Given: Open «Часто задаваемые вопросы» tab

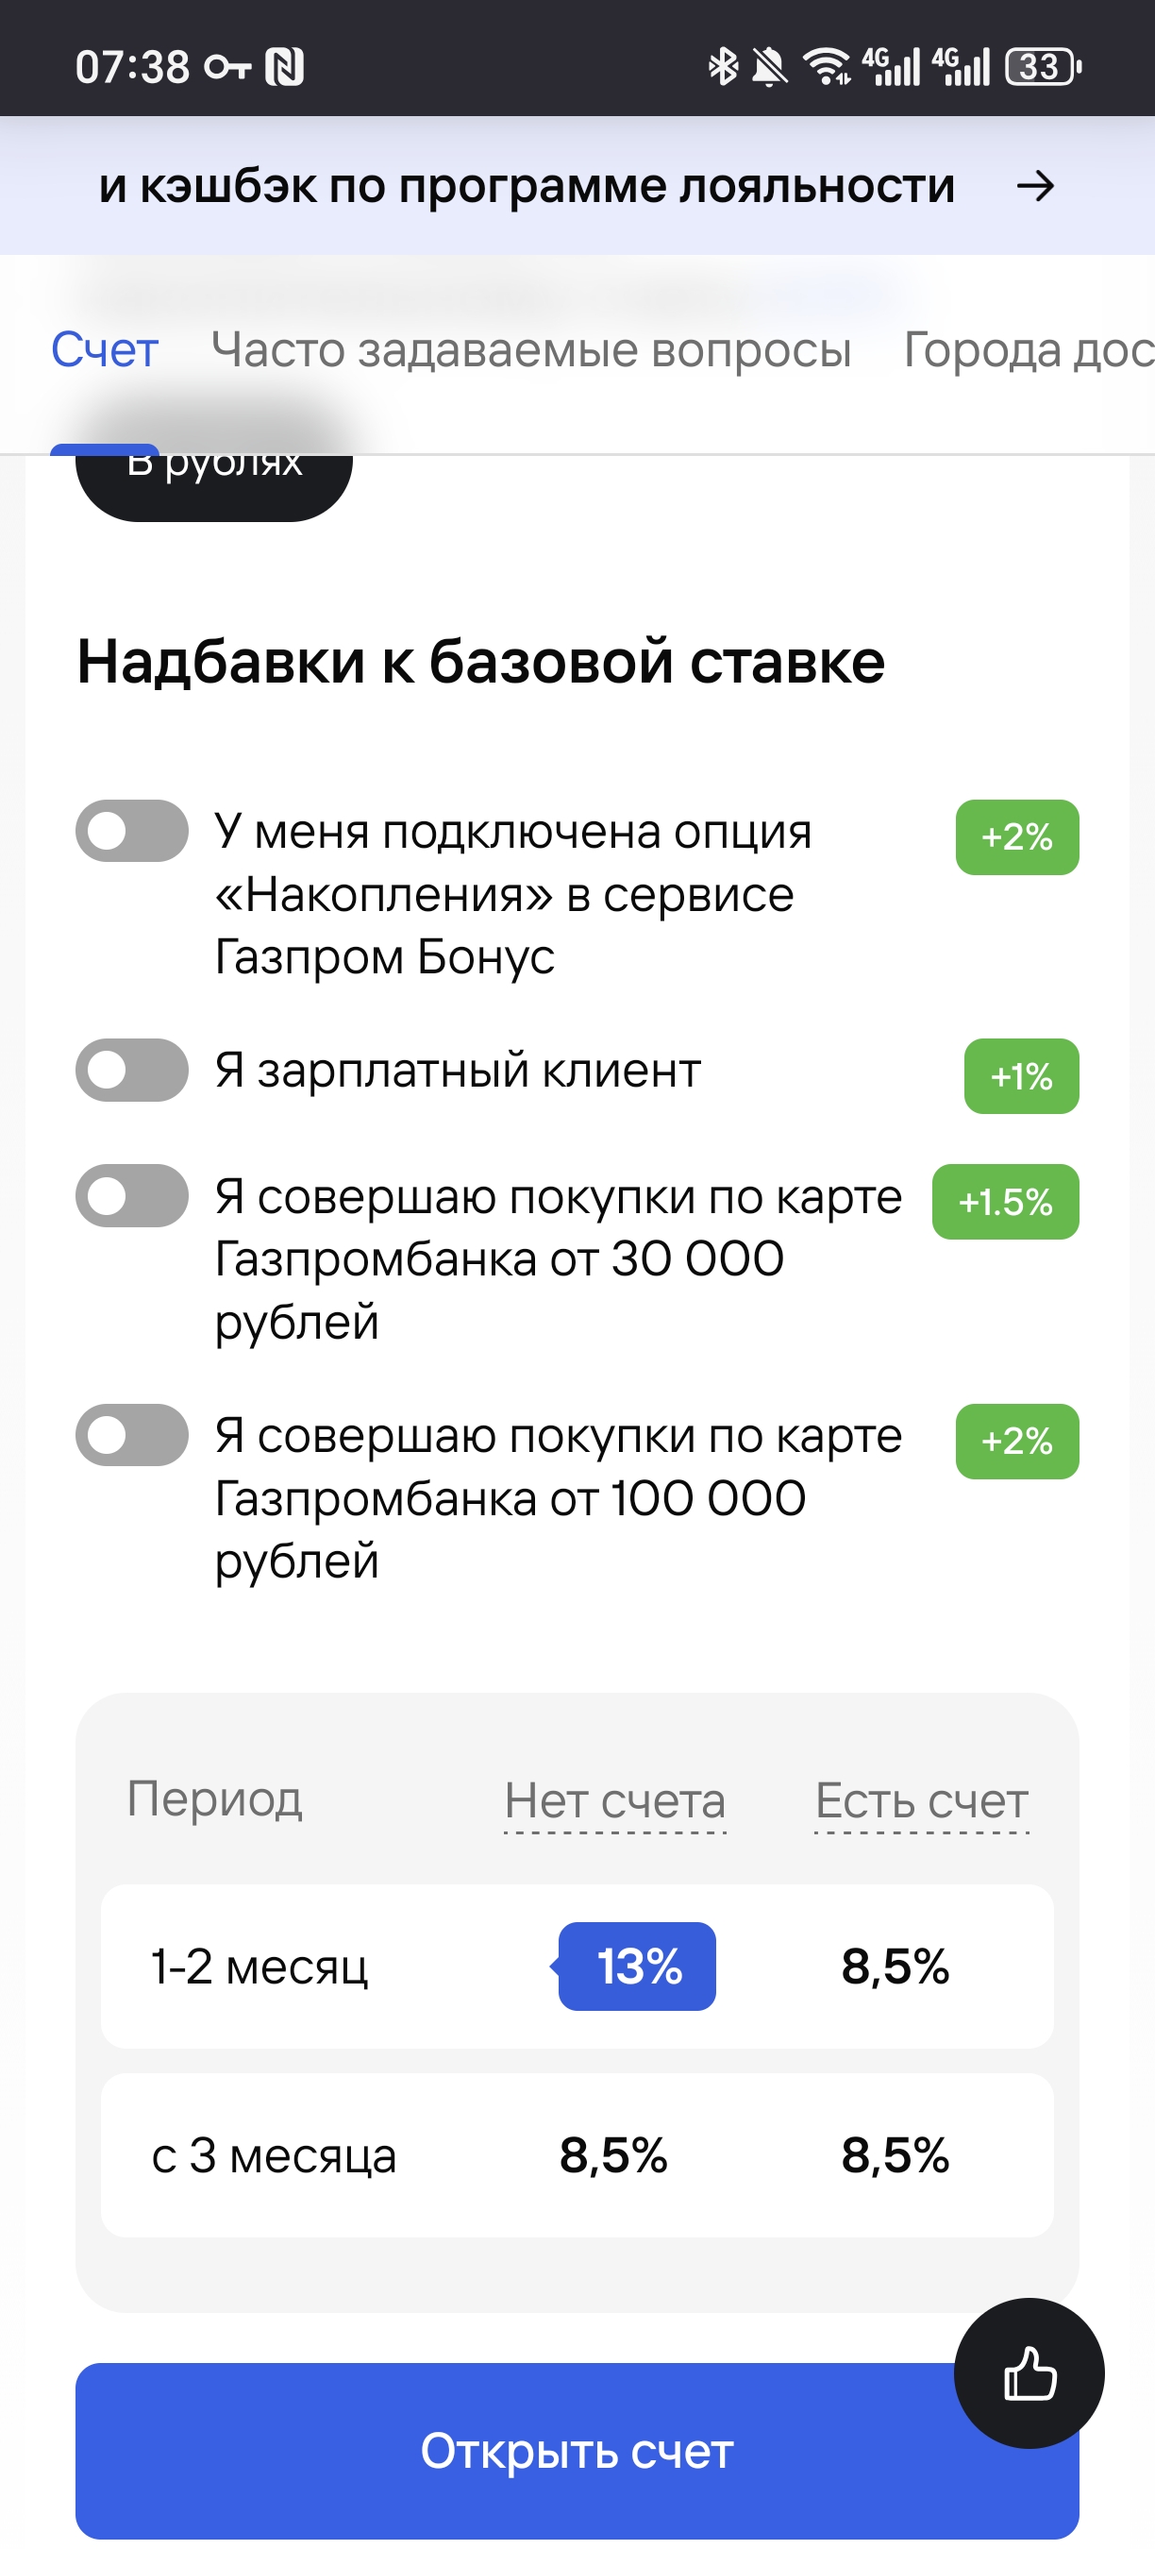Looking at the screenshot, I should point(531,349).
